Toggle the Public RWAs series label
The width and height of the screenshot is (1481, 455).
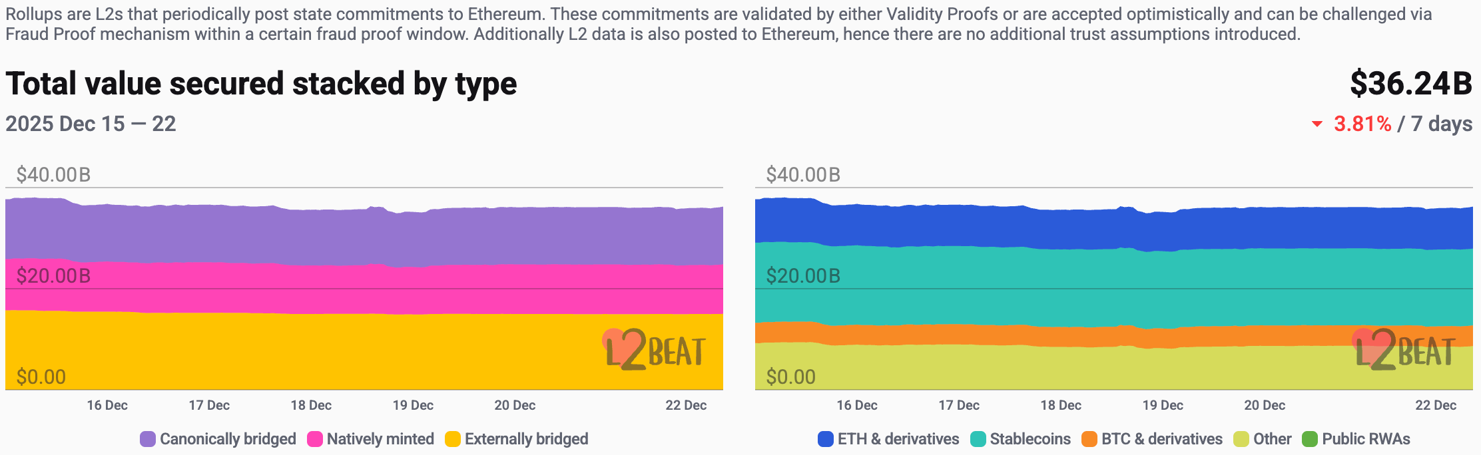[1366, 439]
